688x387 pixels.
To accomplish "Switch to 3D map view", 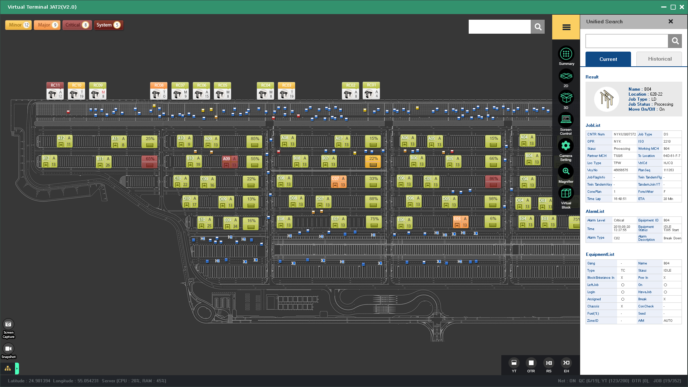I will [x=566, y=97].
